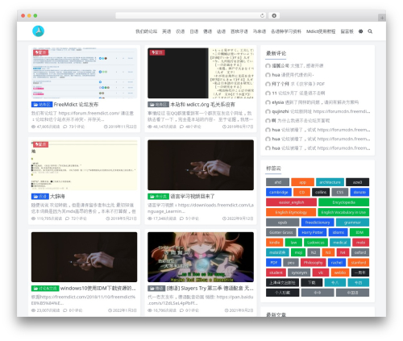Image resolution: width=403 pixels, height=341 pixels.
Task: Click the green category badge on windows10 IDM post
Action: [45, 289]
